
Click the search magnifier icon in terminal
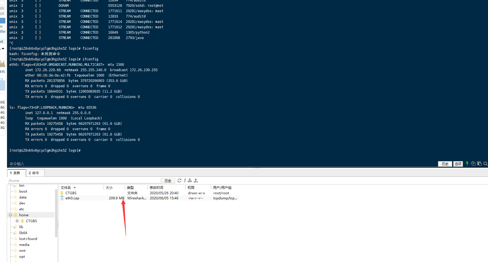pyautogui.click(x=485, y=163)
